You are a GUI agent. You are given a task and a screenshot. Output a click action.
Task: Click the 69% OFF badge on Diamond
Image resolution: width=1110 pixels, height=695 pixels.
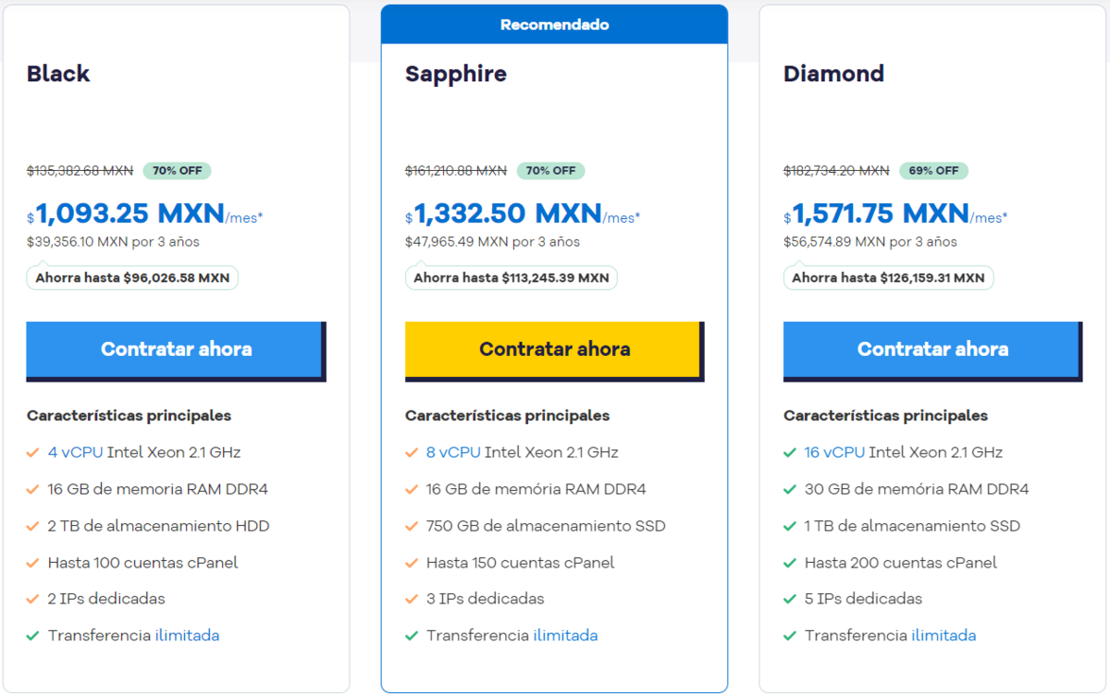tap(933, 171)
